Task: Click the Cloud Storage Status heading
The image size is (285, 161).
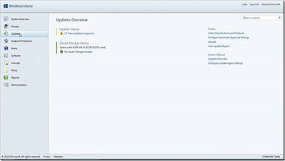Action: [74, 43]
